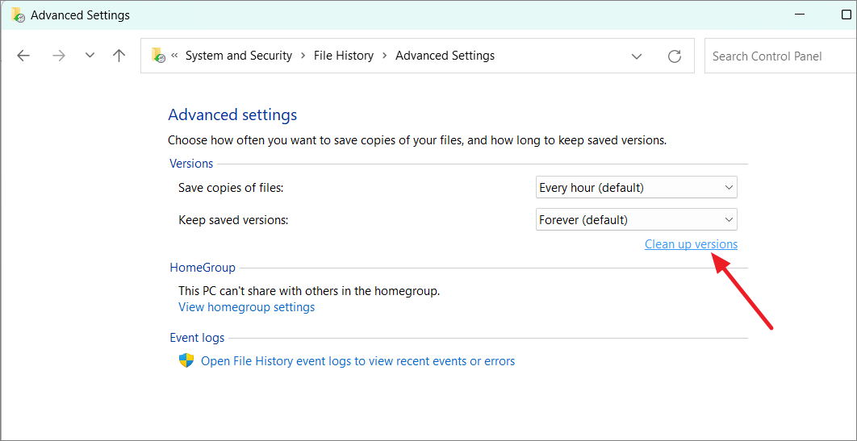Go back using the Back arrow
Screen dimensions: 857x441
click(23, 56)
